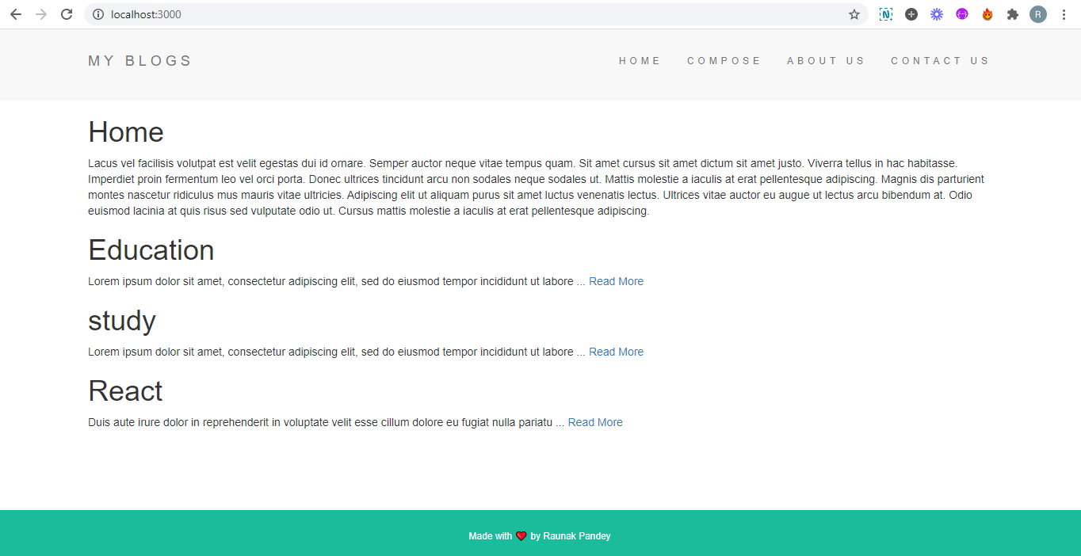Open CONTACT US in the navbar
This screenshot has height=556, width=1081.
tap(940, 61)
